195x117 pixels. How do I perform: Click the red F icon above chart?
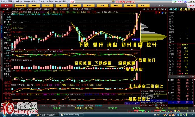157,12
